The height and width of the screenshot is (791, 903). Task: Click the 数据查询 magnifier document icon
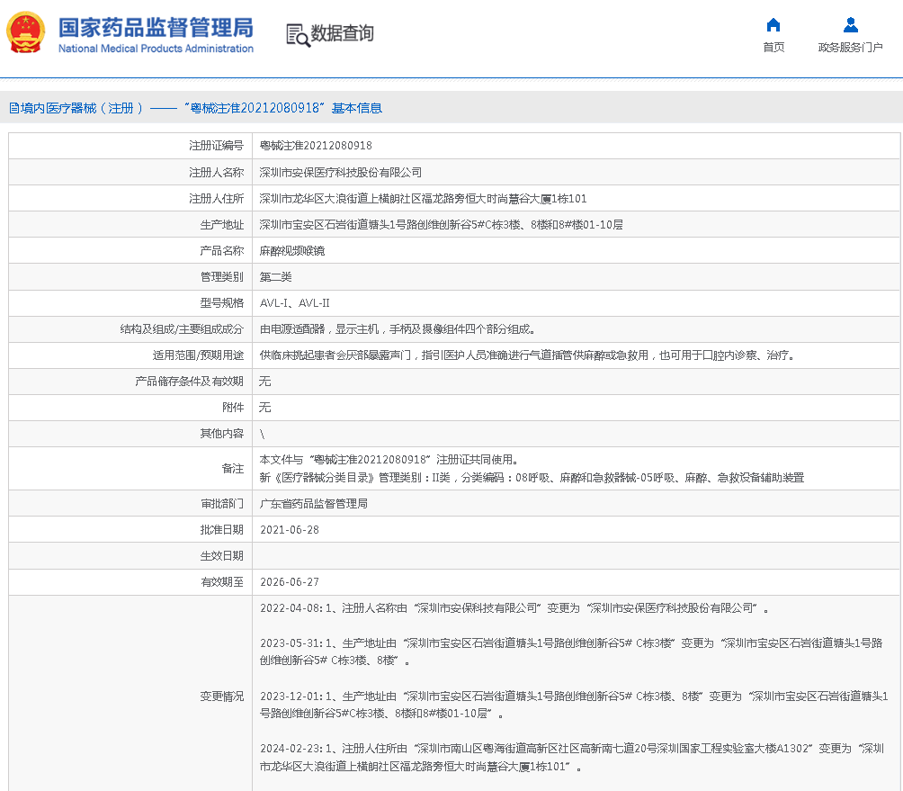pyautogui.click(x=297, y=34)
